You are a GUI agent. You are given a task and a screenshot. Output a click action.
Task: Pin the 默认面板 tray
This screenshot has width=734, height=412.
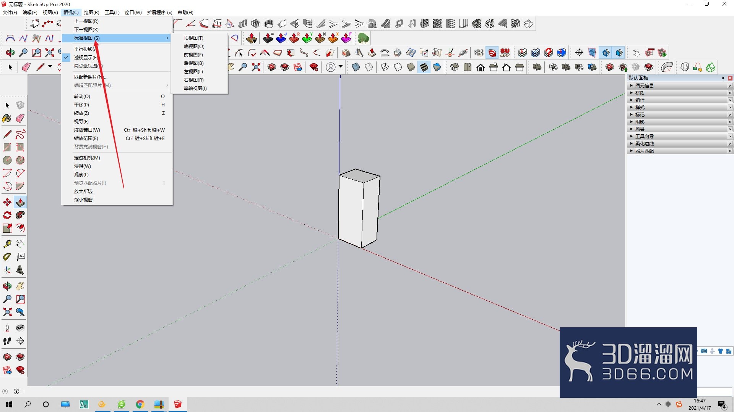(x=723, y=78)
